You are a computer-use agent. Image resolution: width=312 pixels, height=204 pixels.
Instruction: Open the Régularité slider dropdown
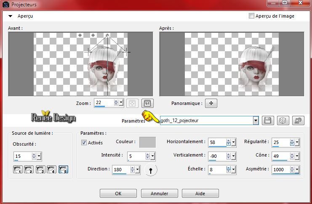(x=297, y=142)
